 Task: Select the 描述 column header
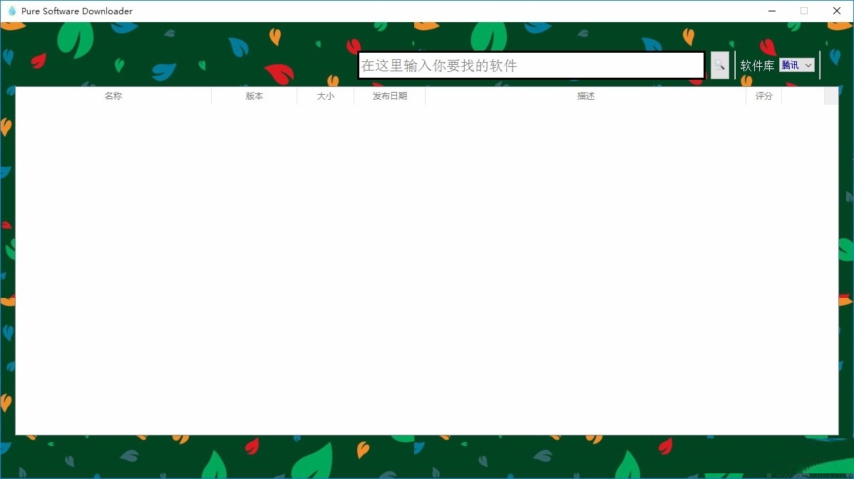tap(585, 96)
